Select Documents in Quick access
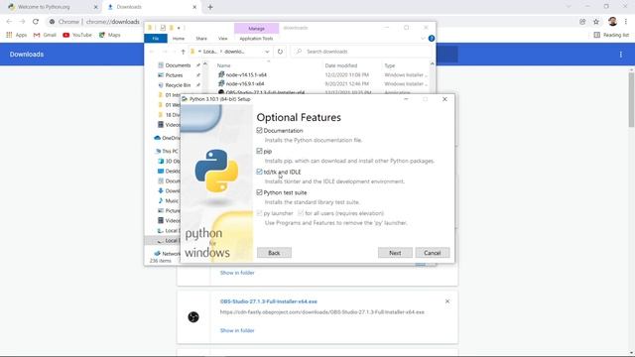The height and width of the screenshot is (357, 635). click(178, 65)
